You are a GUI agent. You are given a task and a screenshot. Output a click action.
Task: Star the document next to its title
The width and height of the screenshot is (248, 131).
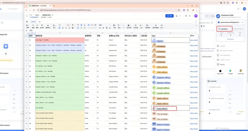tap(53, 15)
